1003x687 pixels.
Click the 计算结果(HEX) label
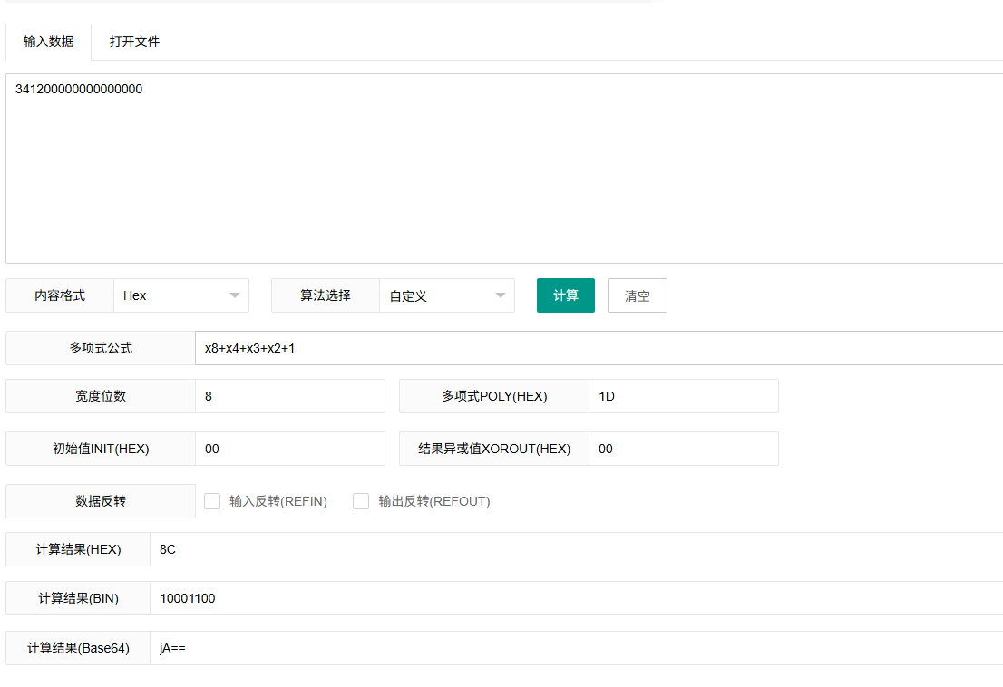pos(78,549)
